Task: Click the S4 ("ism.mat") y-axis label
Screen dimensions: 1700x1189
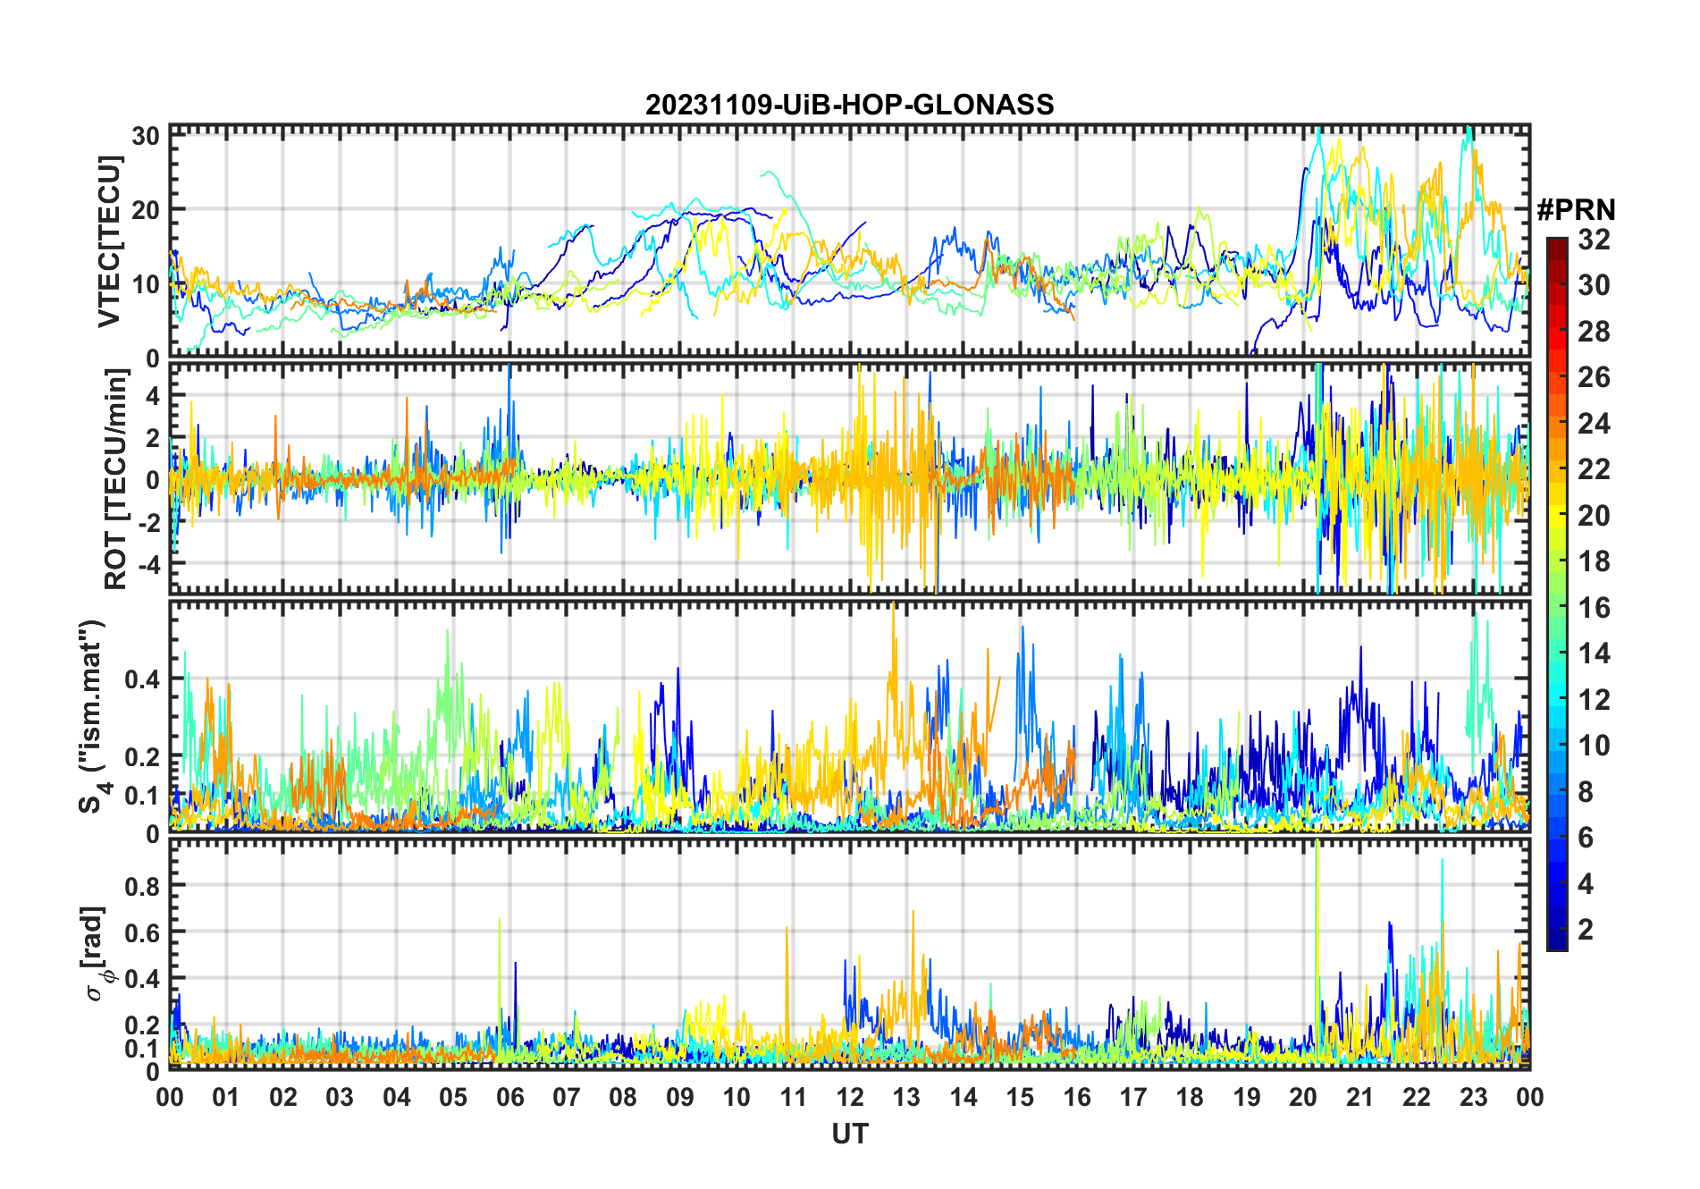Action: [x=94, y=716]
